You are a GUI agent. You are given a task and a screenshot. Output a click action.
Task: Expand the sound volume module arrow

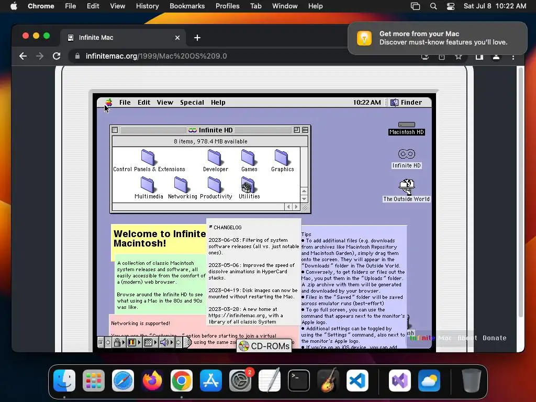click(172, 342)
